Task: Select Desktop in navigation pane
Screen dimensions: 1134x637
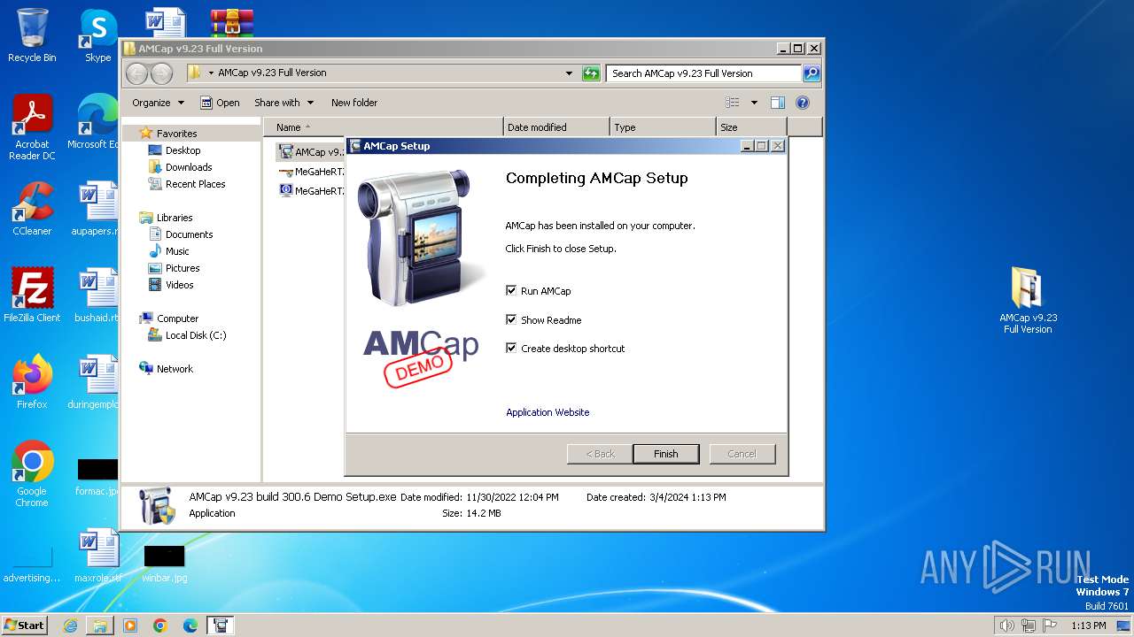Action: tap(183, 150)
